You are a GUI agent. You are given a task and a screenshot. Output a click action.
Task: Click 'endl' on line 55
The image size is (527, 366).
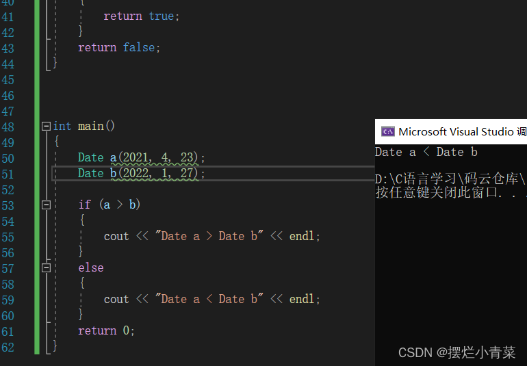302,236
